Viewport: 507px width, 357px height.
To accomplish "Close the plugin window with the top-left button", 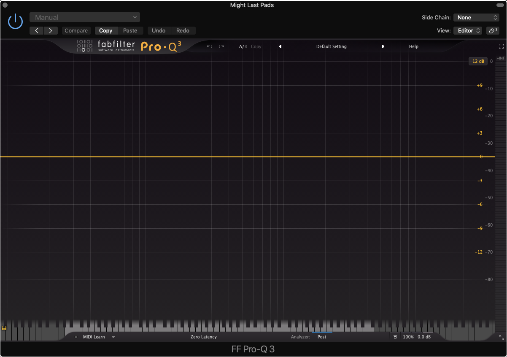I will [x=5, y=5].
